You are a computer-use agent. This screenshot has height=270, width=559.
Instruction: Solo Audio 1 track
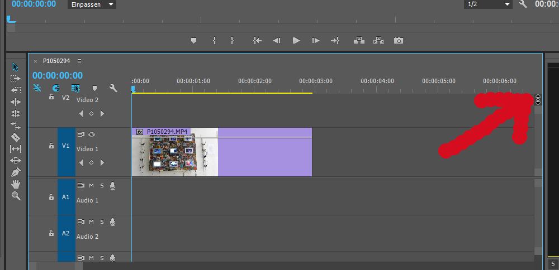click(102, 186)
